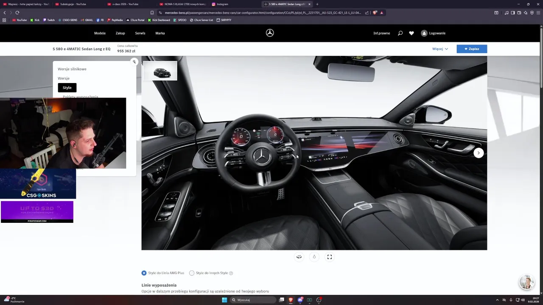
Task: Open a new browser tab
Action: coord(317,4)
